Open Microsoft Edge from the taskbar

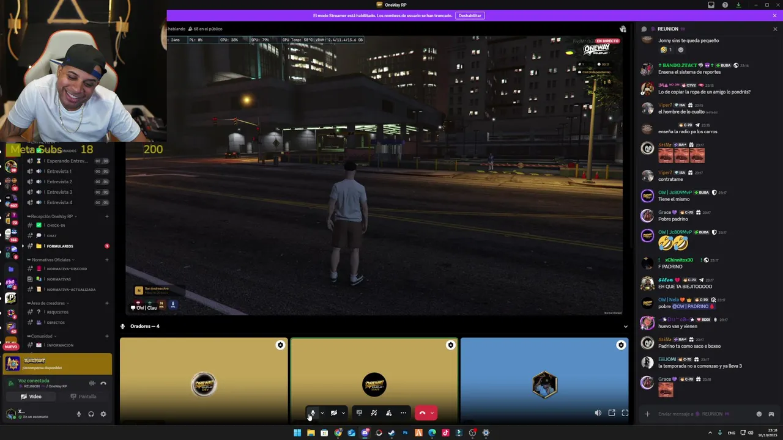pyautogui.click(x=432, y=433)
